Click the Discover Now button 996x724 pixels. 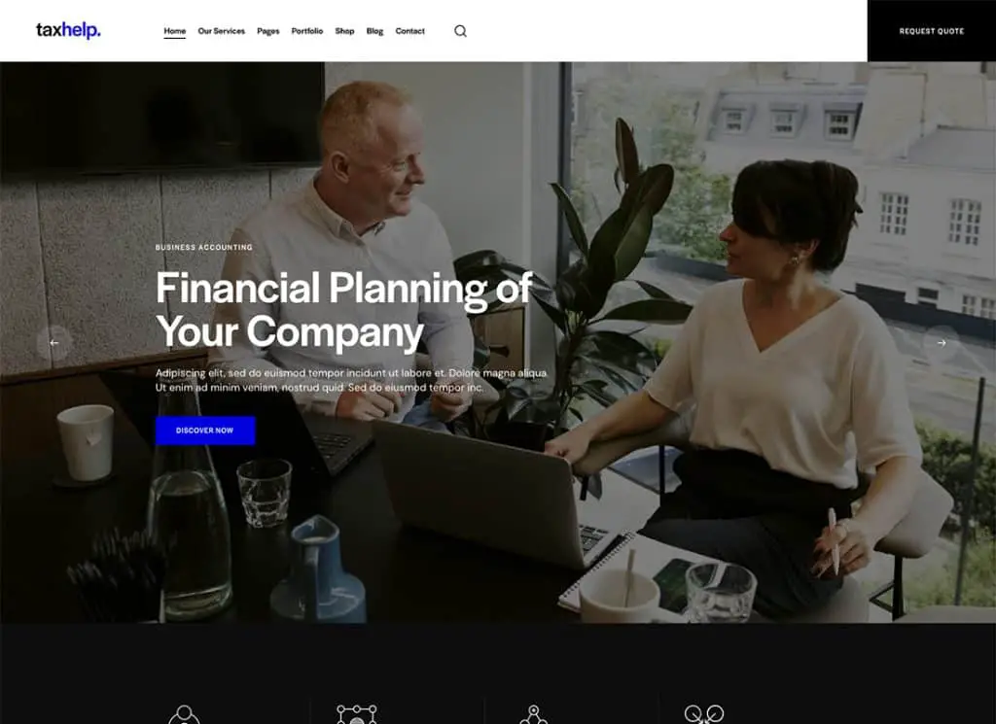pyautogui.click(x=205, y=431)
